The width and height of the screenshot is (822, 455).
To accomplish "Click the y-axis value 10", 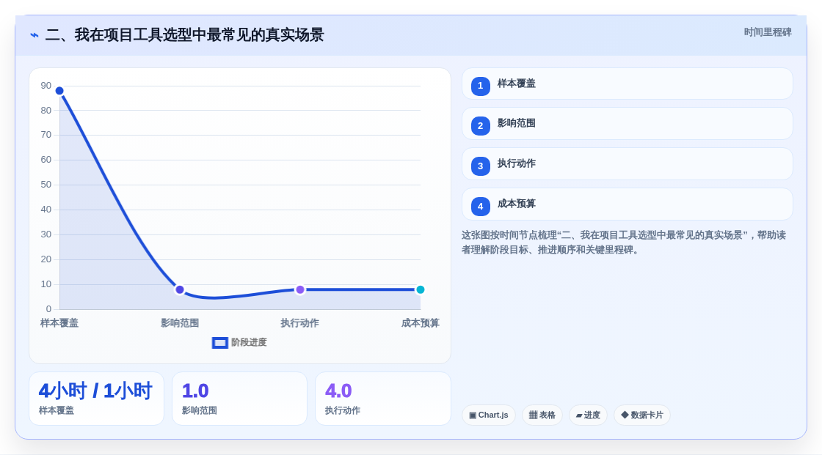I will 46,284.
